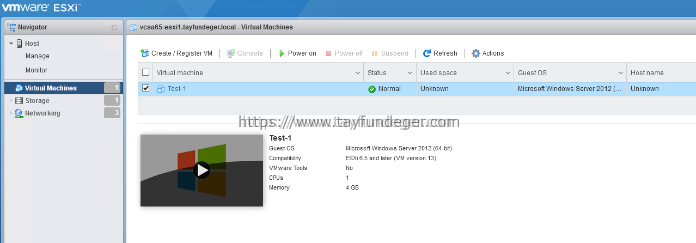Click Create / Register VM icon

pos(145,53)
